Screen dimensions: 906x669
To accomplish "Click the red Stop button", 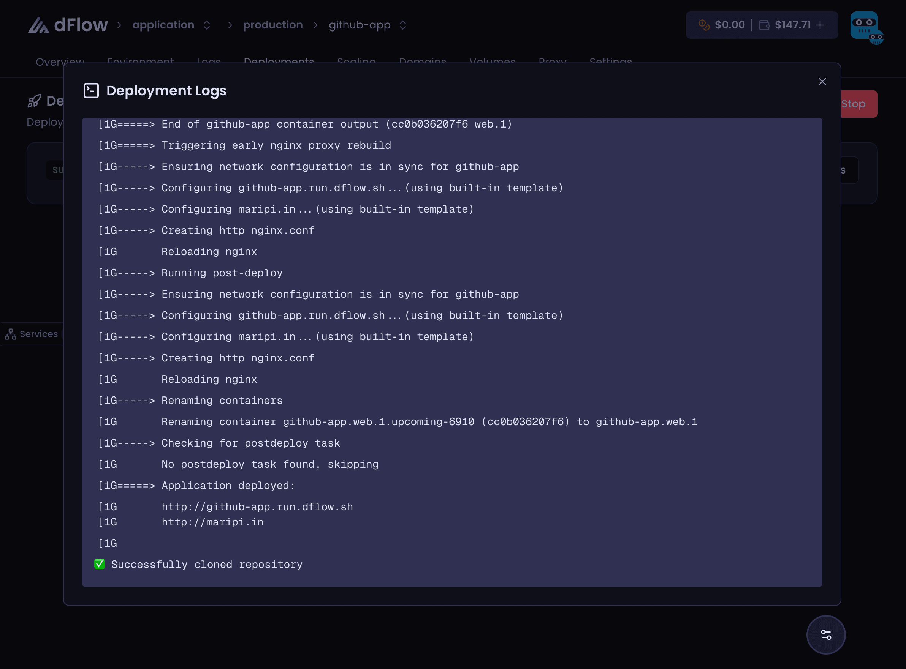I will click(858, 104).
